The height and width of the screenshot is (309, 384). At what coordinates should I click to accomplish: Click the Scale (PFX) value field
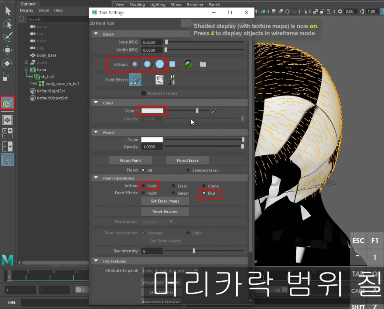(152, 42)
